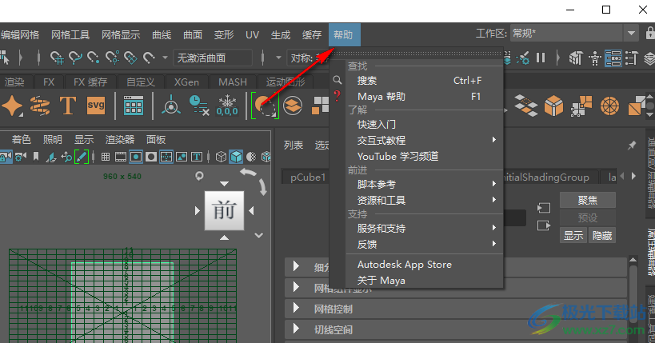Toggle the viewport grid display
The image size is (655, 343).
tap(106, 157)
